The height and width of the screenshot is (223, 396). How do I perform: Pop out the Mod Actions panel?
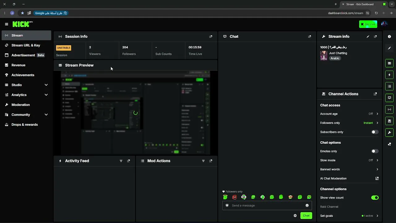211,161
